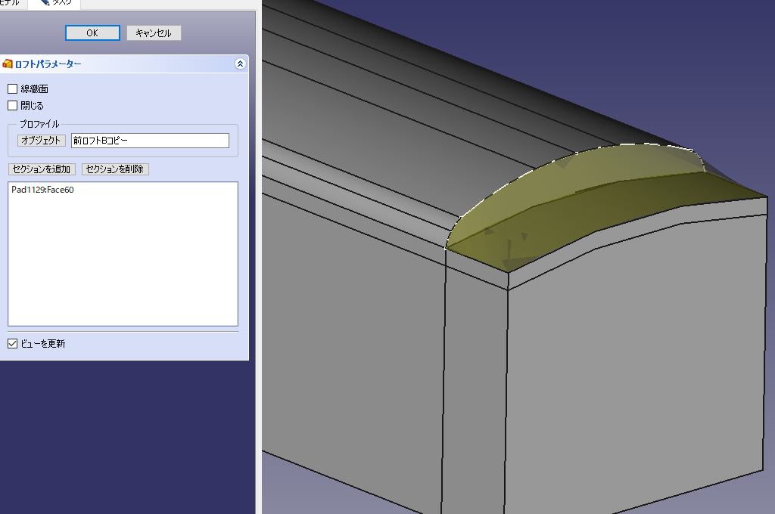Viewport: 775px width, 514px height.
Task: Click the ロフトパラメーター header title text
Action: click(x=48, y=64)
